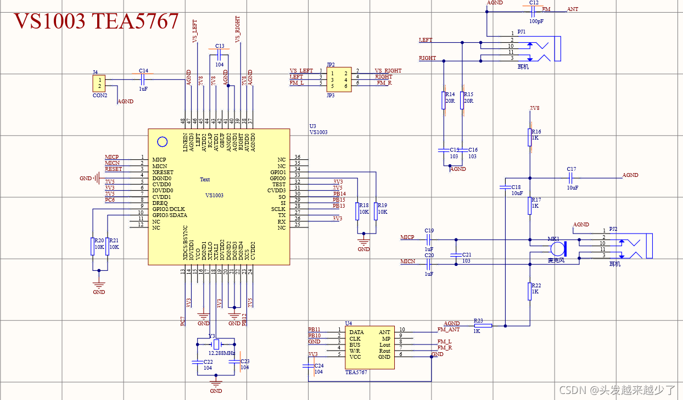
Task: Select the 'SCLK' pin name
Action: tap(278, 209)
